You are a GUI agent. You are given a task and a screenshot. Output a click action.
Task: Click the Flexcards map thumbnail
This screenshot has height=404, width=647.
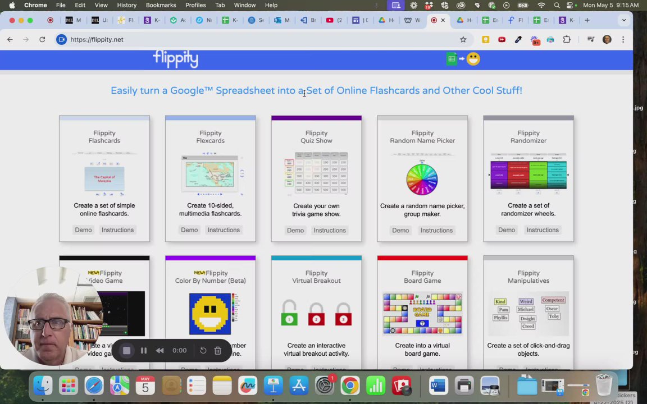coord(211,174)
